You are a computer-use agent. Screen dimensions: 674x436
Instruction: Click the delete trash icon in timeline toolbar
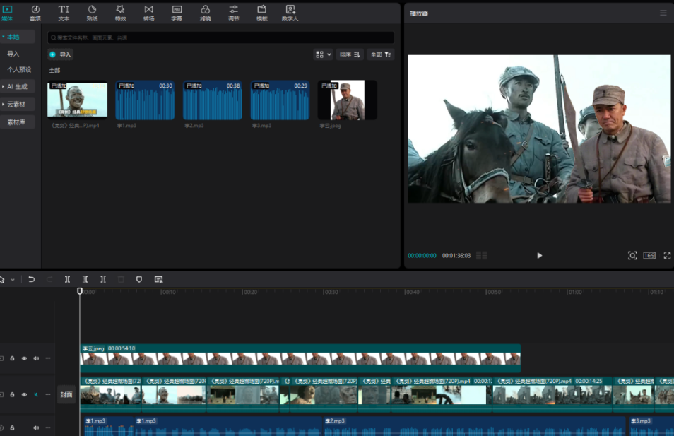[x=121, y=280]
